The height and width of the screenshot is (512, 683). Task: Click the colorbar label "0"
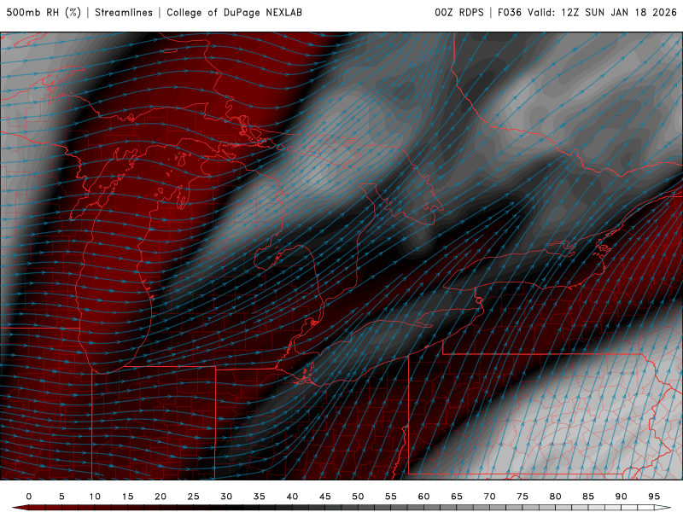[29, 497]
